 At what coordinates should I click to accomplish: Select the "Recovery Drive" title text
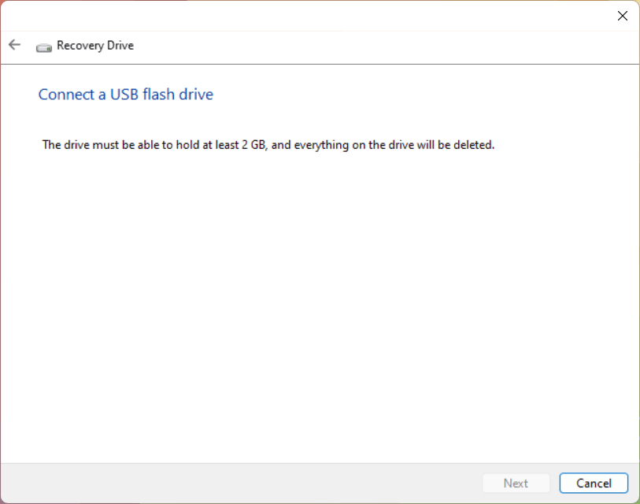(x=95, y=46)
